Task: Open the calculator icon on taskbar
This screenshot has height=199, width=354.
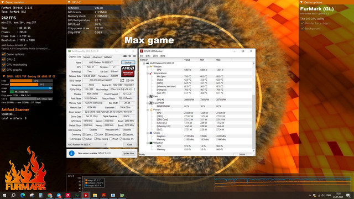Action: [x=40, y=195]
